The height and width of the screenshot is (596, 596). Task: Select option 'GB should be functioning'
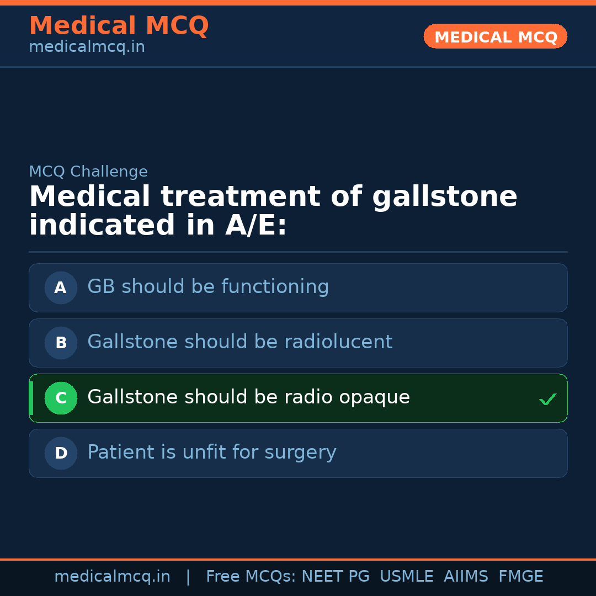click(x=208, y=287)
